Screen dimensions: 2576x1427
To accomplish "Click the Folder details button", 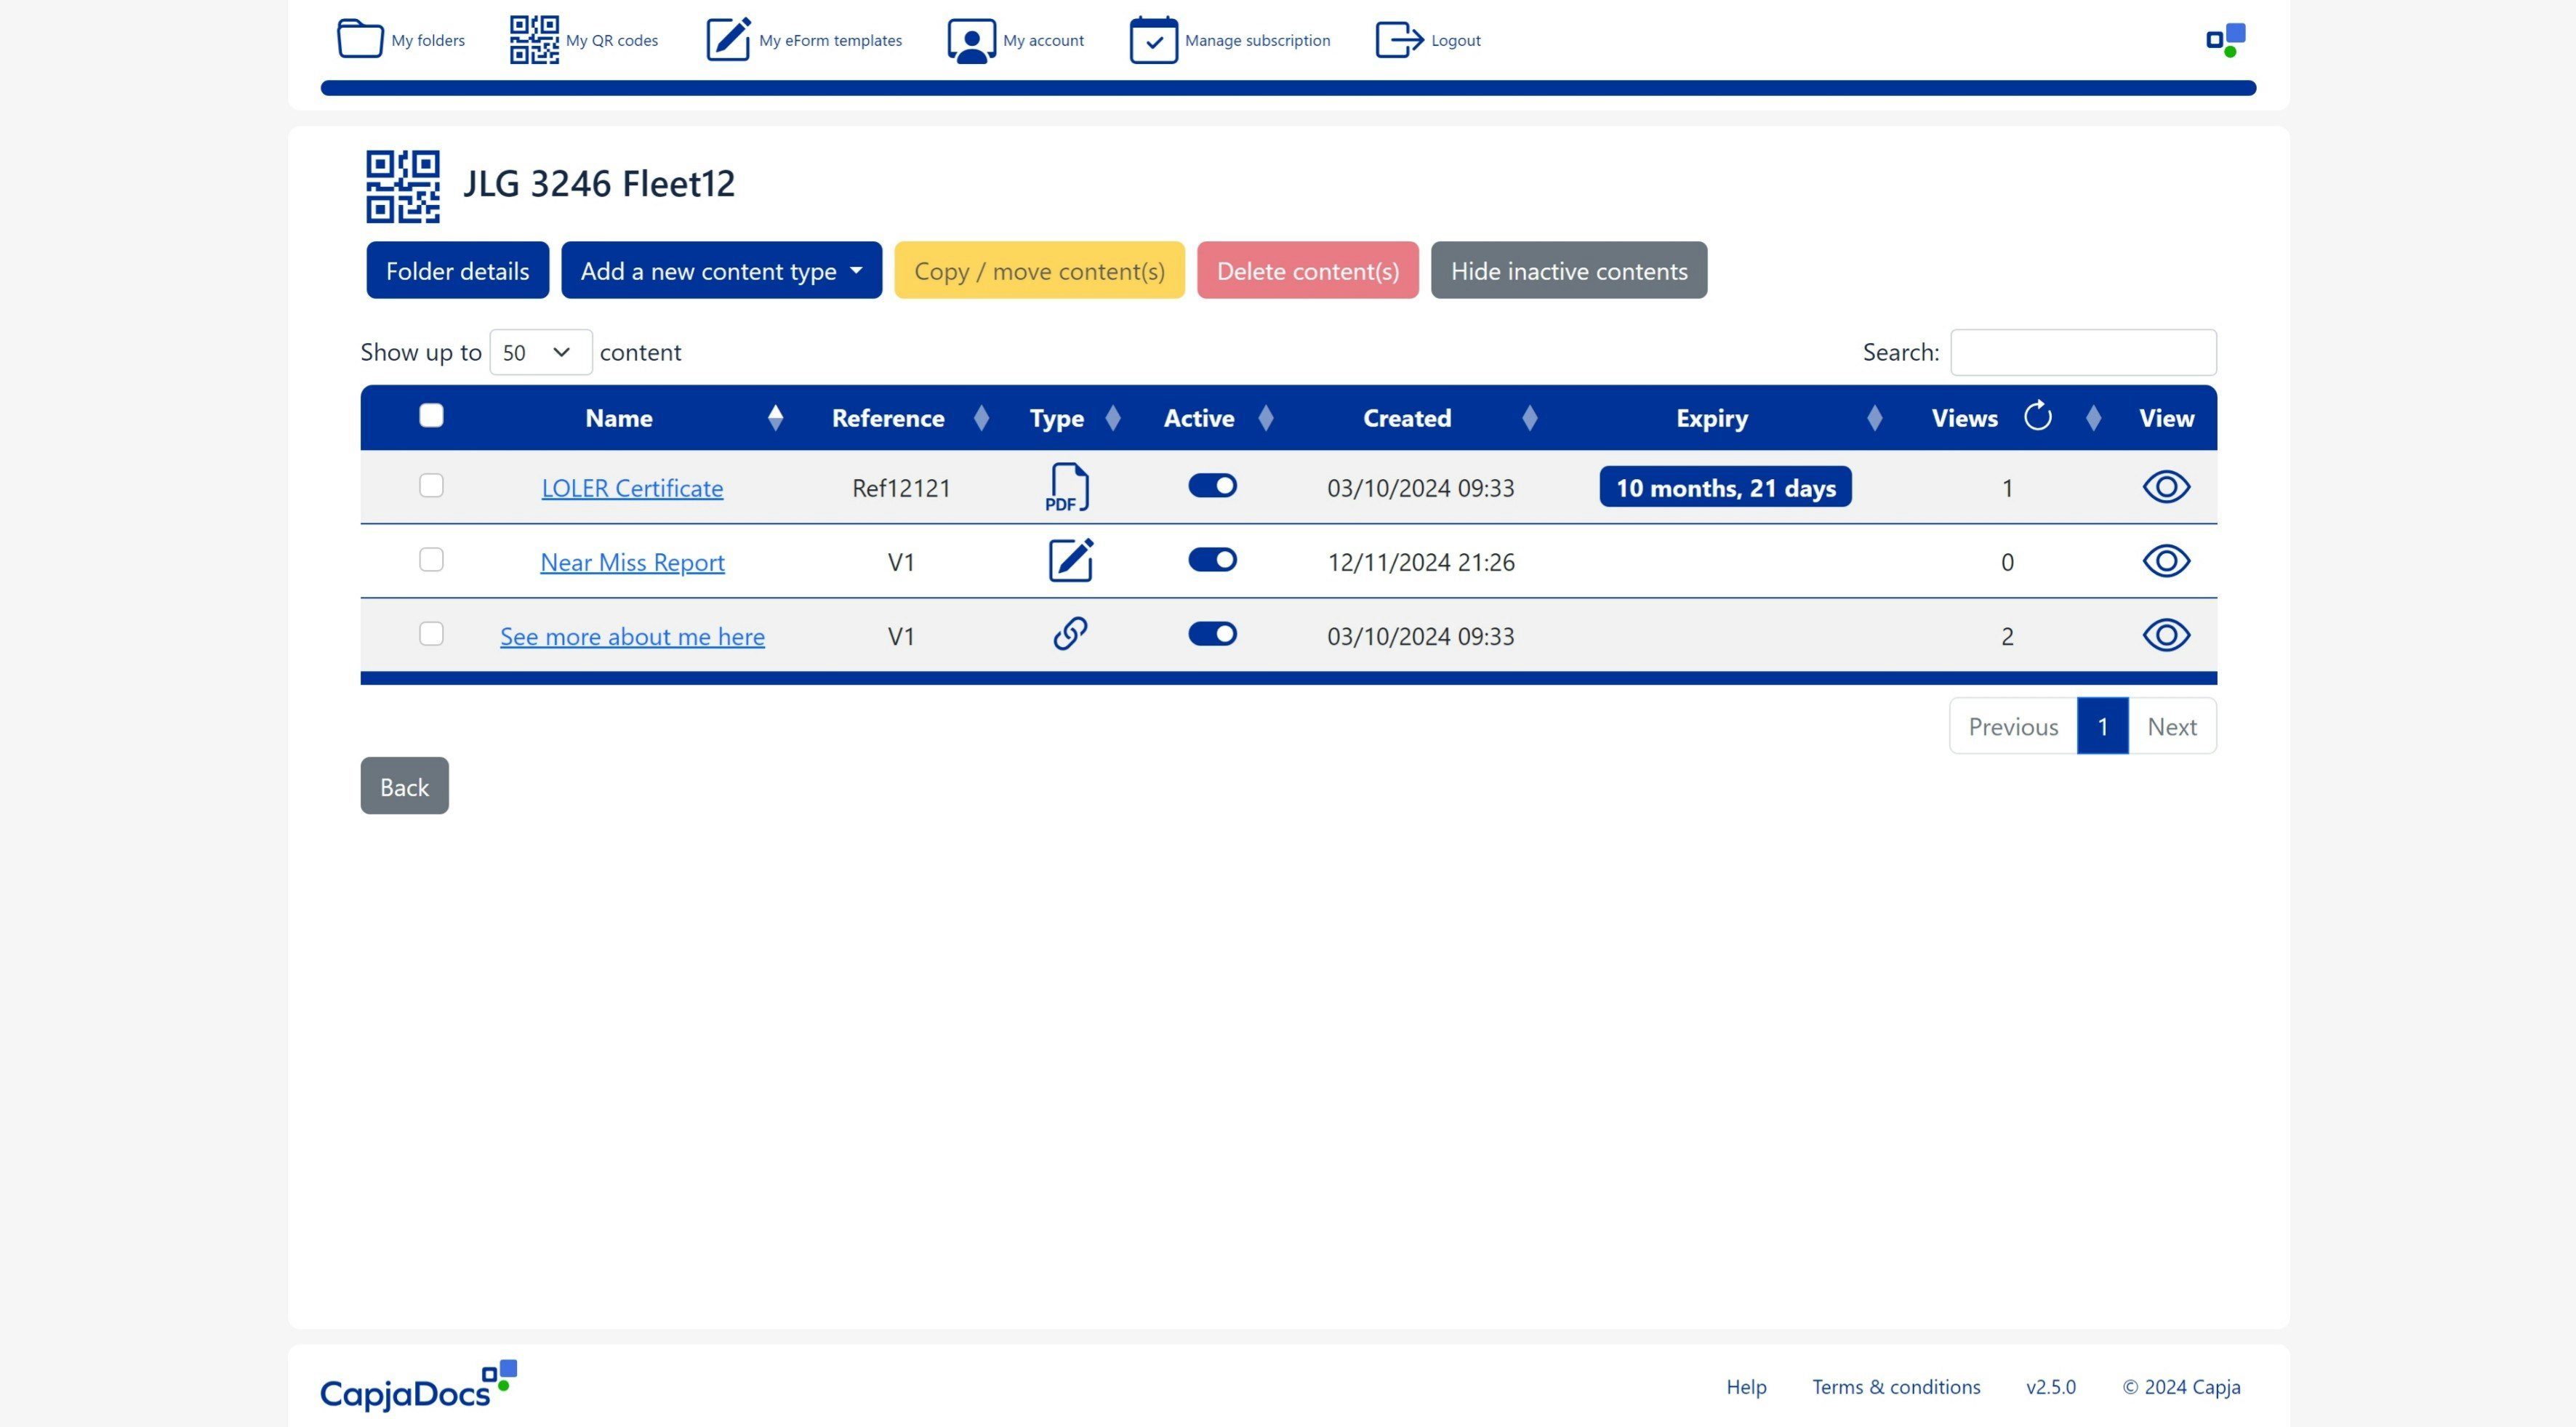I will 457,270.
